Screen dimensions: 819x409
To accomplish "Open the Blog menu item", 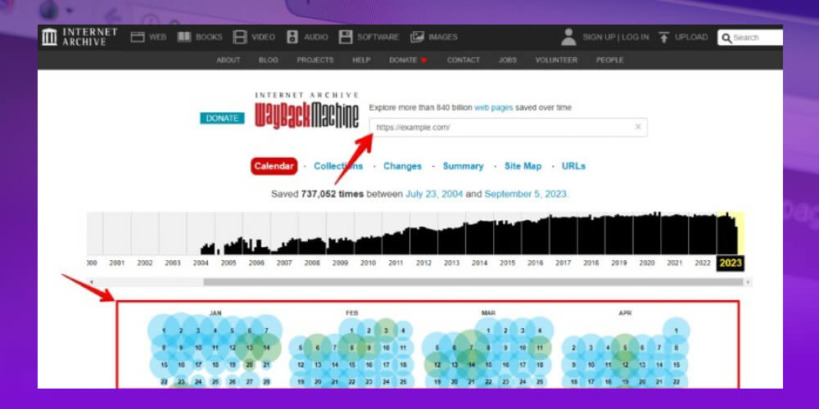I will (x=269, y=61).
